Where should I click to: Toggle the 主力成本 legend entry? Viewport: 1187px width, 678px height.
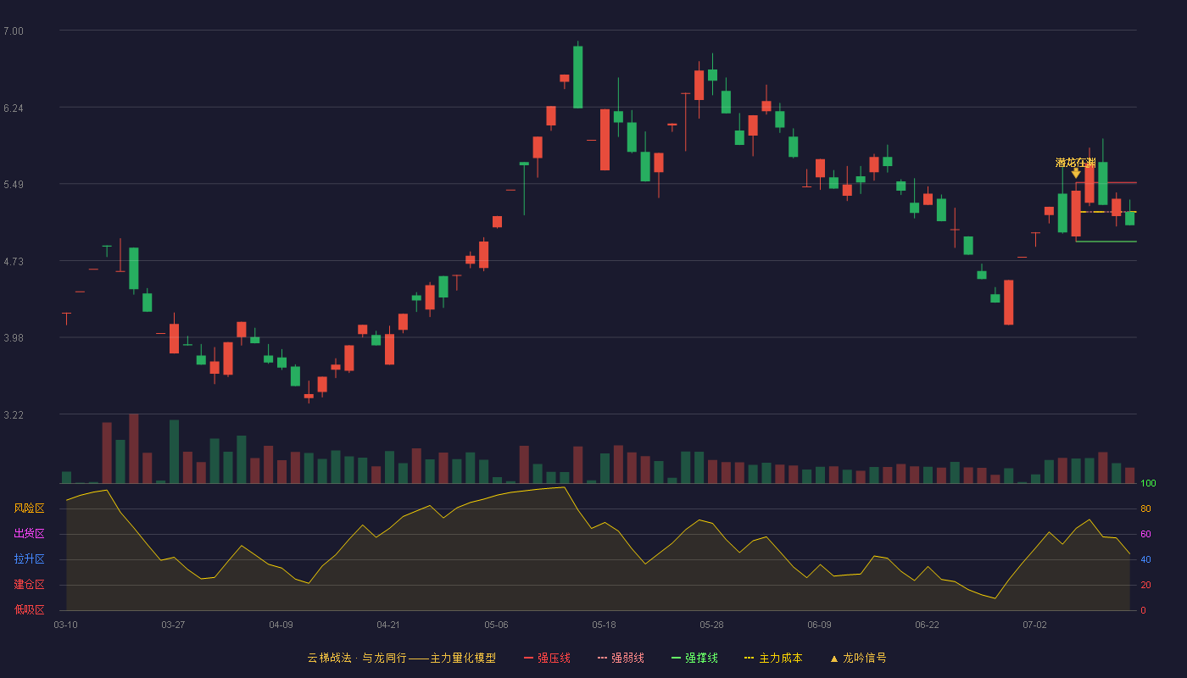click(773, 658)
